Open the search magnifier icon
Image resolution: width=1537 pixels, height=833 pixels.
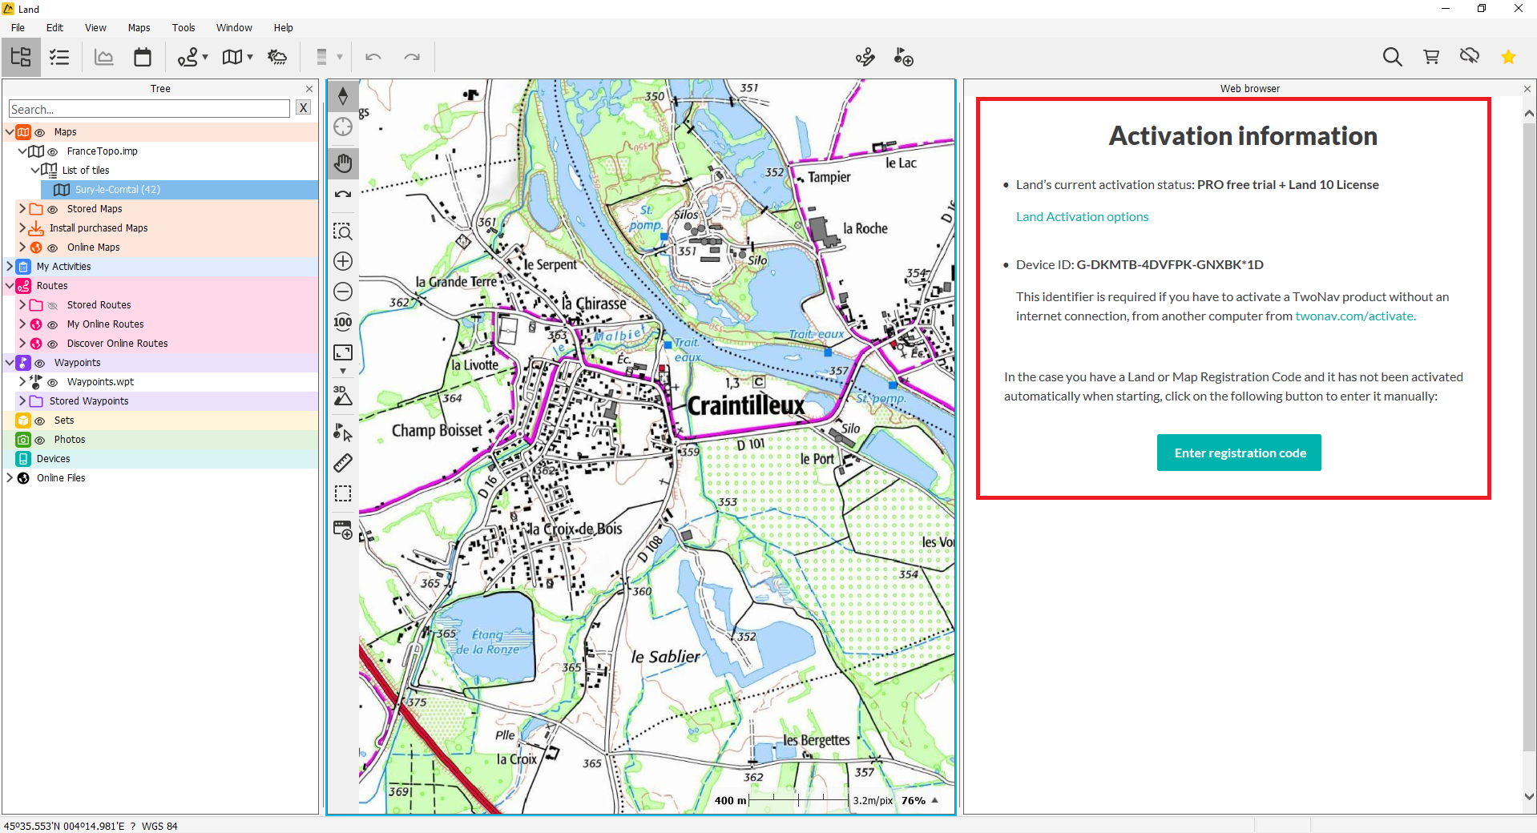point(1393,57)
